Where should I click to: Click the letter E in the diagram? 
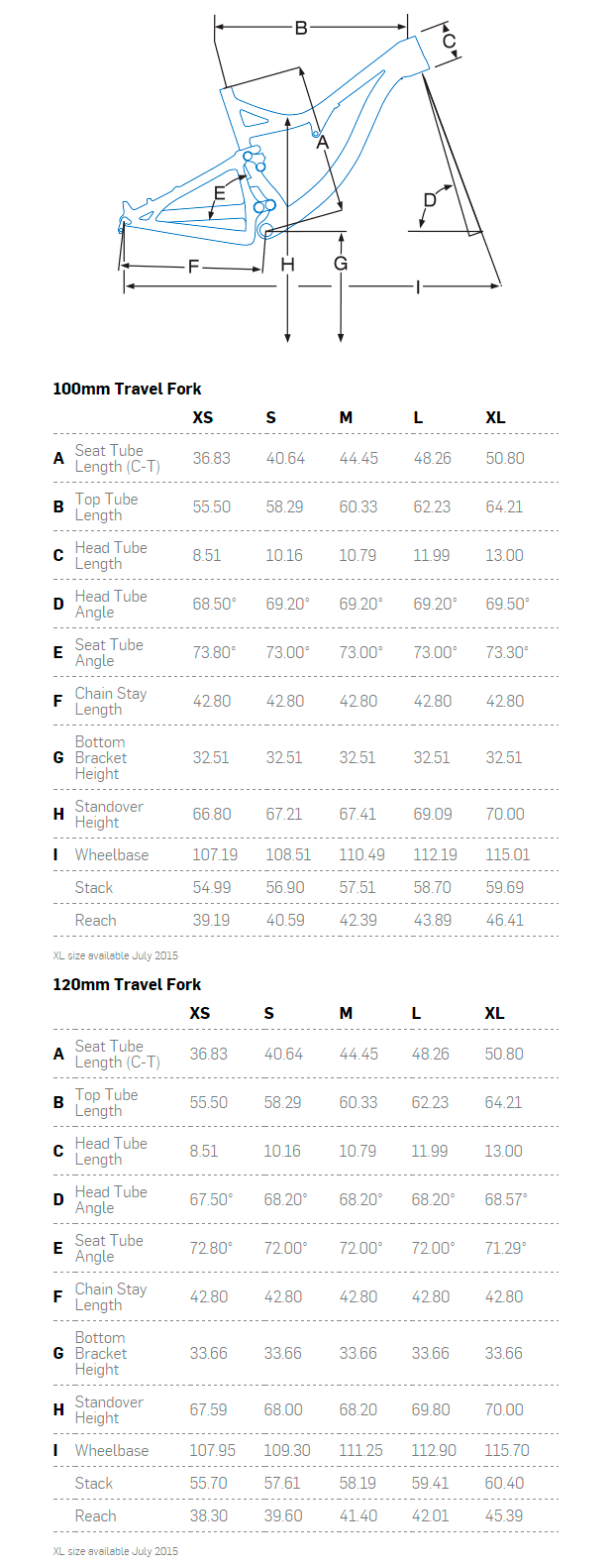tap(220, 194)
